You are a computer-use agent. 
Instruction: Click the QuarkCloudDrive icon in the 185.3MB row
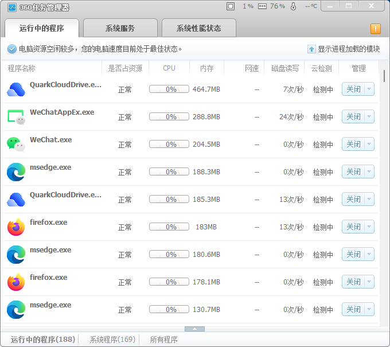coord(16,200)
